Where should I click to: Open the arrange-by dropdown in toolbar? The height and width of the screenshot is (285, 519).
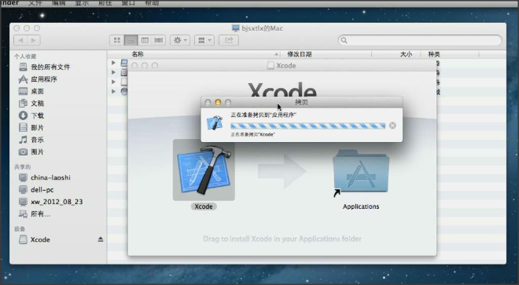click(204, 40)
